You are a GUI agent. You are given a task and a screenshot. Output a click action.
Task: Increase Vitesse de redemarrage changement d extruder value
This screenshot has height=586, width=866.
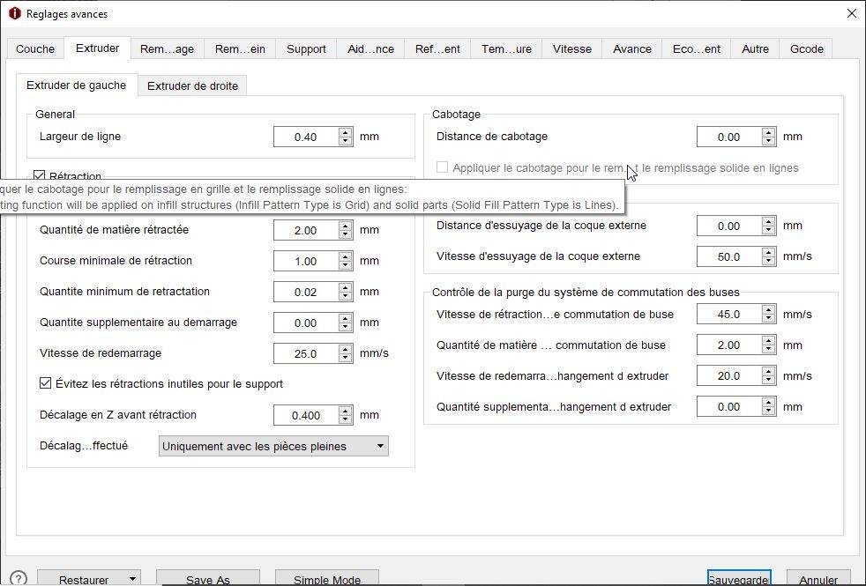tap(769, 371)
